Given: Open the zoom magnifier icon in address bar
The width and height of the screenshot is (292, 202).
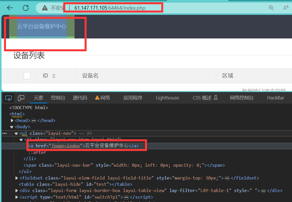Looking at the screenshot, I should [x=271, y=8].
